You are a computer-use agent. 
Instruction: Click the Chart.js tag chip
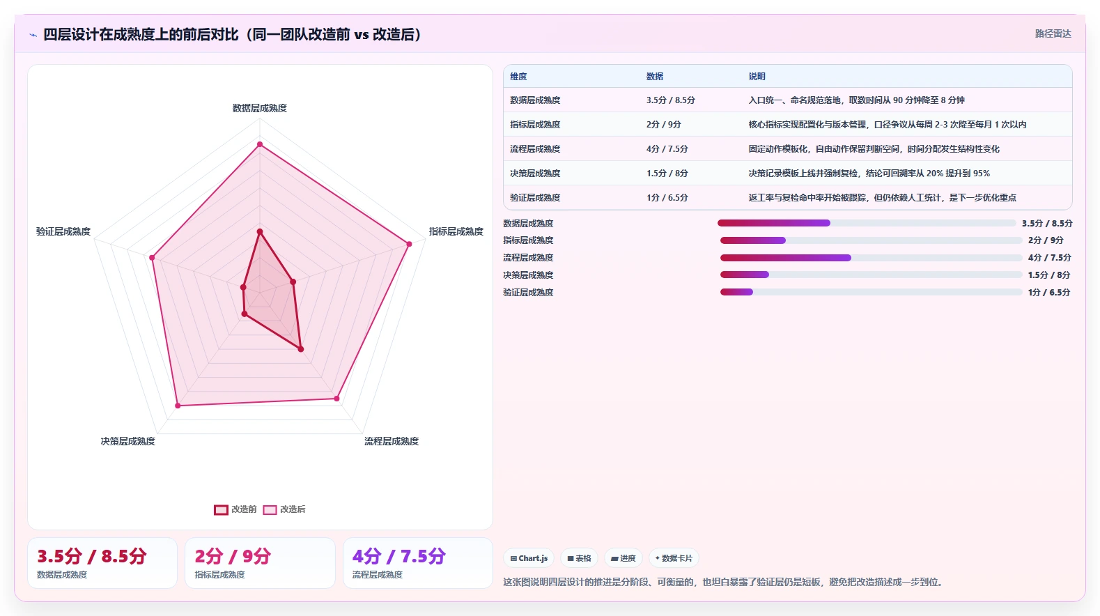tap(529, 558)
